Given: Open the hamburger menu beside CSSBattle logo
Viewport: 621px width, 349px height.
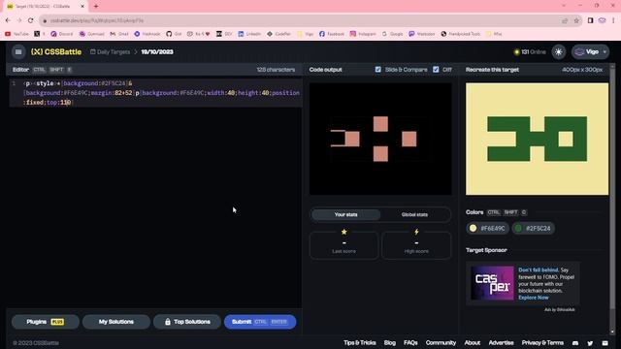Looking at the screenshot, I should point(18,51).
